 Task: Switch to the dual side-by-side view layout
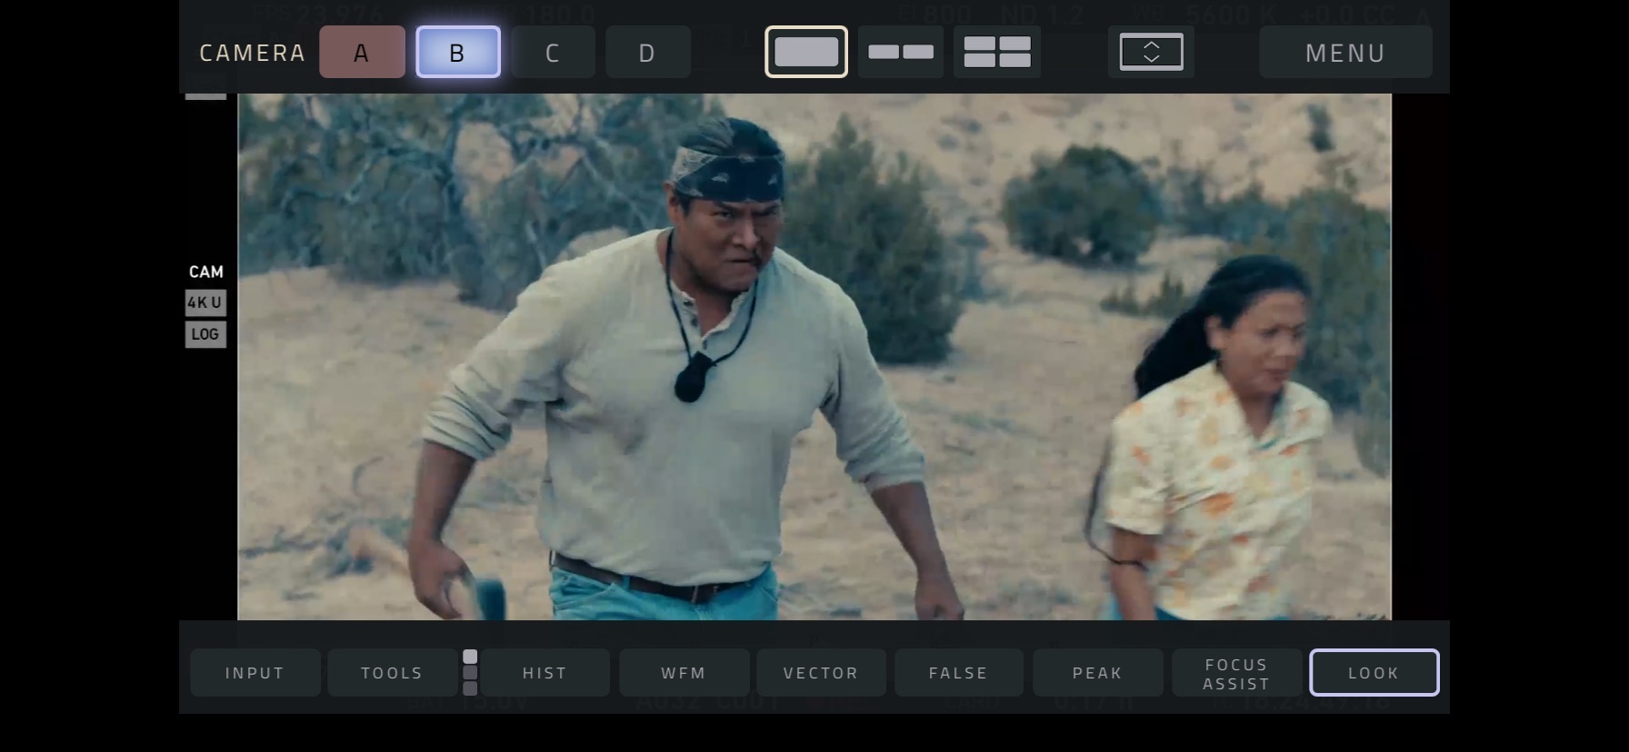tap(900, 52)
